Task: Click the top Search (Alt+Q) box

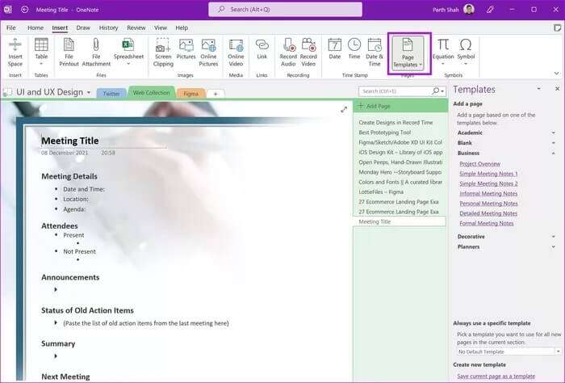Action: tap(286, 10)
